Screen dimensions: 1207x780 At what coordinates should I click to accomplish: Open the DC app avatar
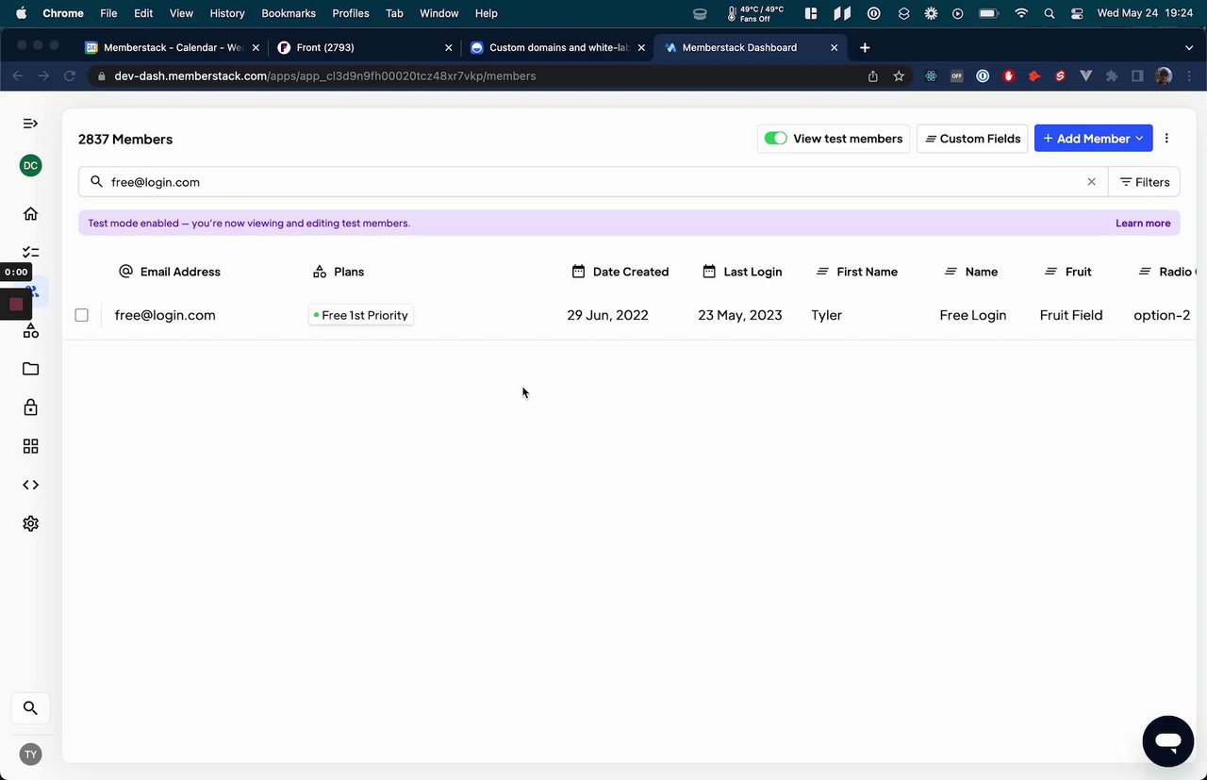pos(30,166)
